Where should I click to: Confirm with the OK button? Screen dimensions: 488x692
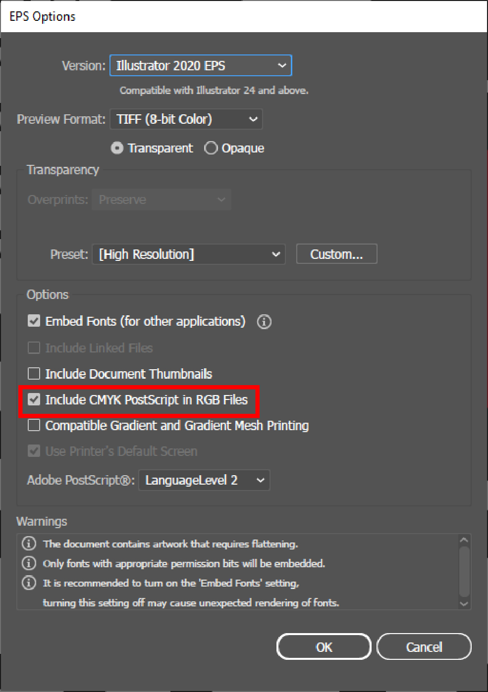[x=324, y=647]
